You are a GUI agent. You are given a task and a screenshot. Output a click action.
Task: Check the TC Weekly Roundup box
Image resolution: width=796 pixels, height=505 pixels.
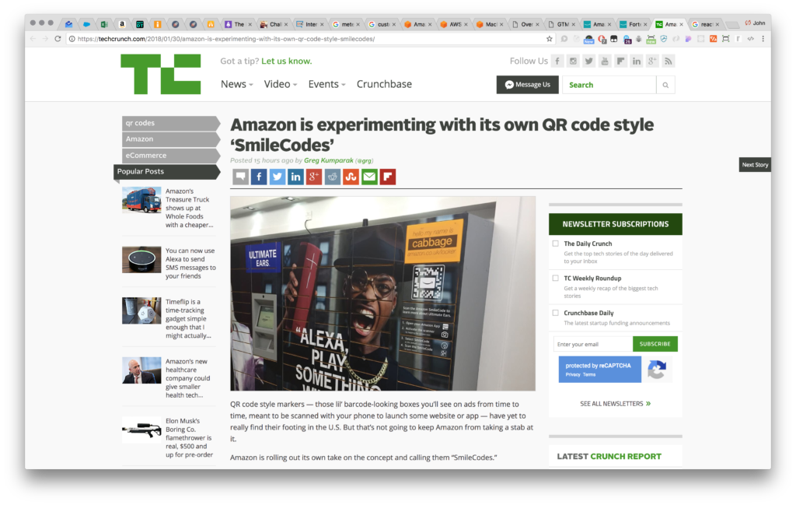pos(555,278)
